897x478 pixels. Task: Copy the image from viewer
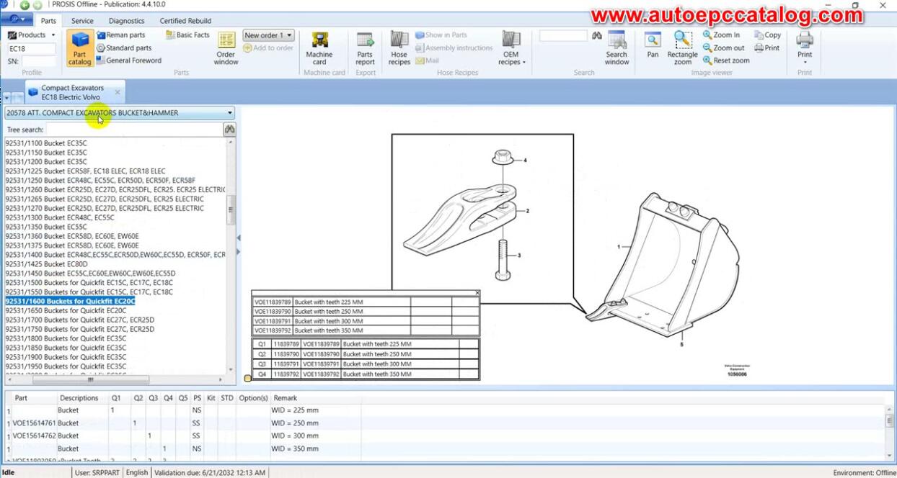pyautogui.click(x=767, y=35)
